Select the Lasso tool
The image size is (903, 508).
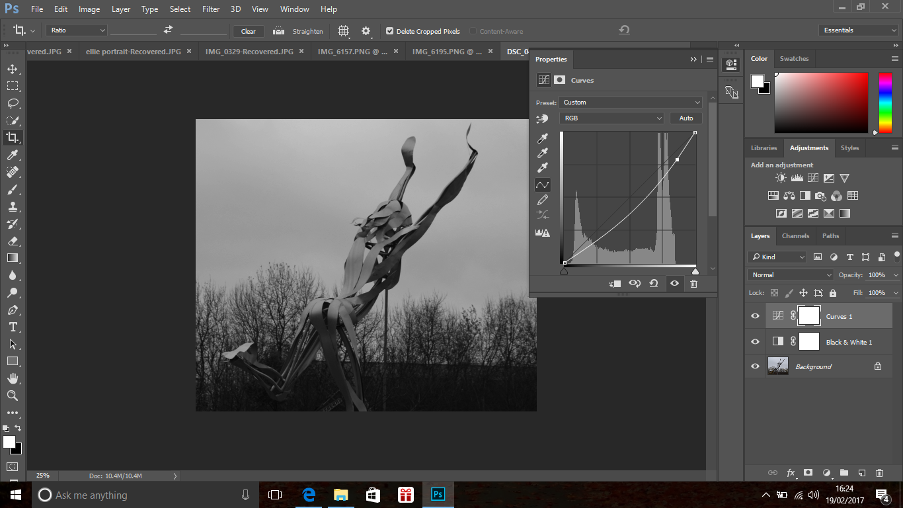point(13,103)
